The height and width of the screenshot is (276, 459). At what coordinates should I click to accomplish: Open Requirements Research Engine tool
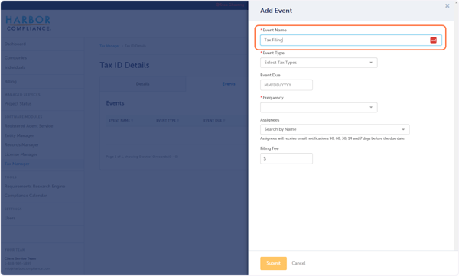34,186
